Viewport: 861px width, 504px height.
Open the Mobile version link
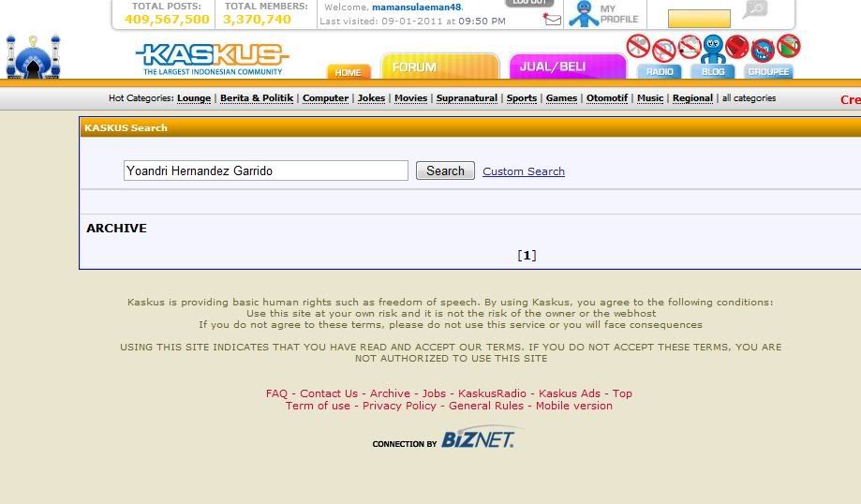tap(573, 406)
